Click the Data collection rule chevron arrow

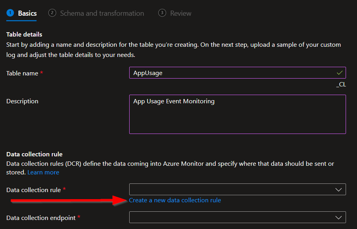(x=339, y=190)
